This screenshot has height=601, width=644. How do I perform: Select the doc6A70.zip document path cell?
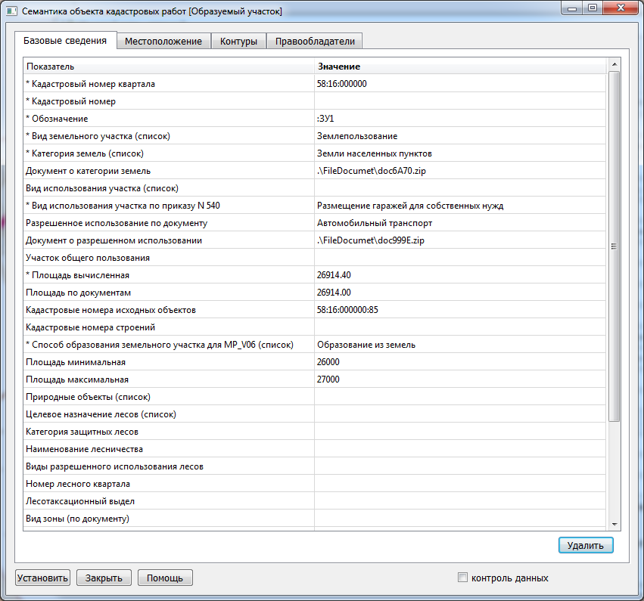click(x=460, y=171)
